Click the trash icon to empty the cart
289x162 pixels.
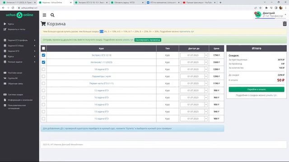pos(284,24)
